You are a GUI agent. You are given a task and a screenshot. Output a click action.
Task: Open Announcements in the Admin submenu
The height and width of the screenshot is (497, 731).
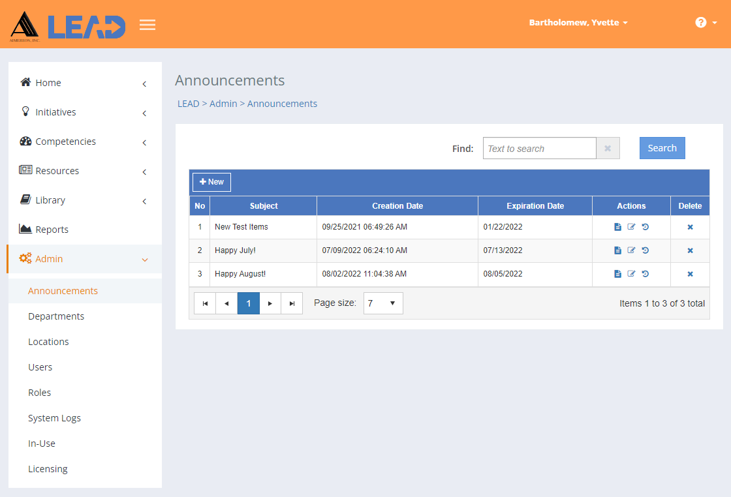pos(63,291)
